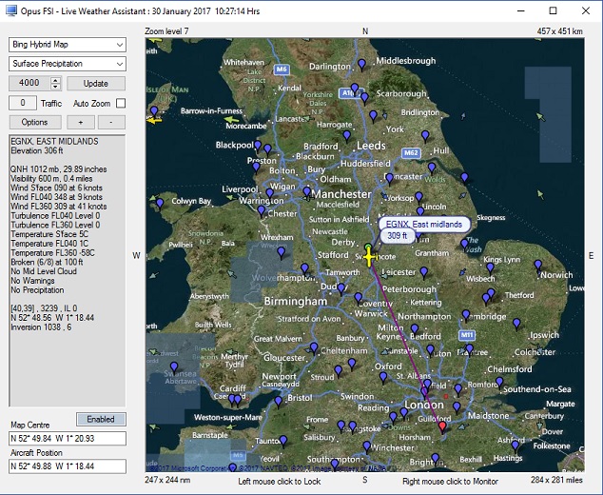Click the weather pin right of Leicester
Image resolution: width=603 pixels, height=495 pixels.
(424, 272)
